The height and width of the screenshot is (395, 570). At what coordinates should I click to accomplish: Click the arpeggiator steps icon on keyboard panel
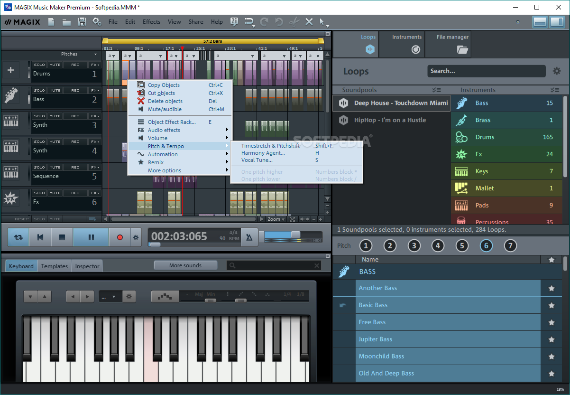pos(165,297)
